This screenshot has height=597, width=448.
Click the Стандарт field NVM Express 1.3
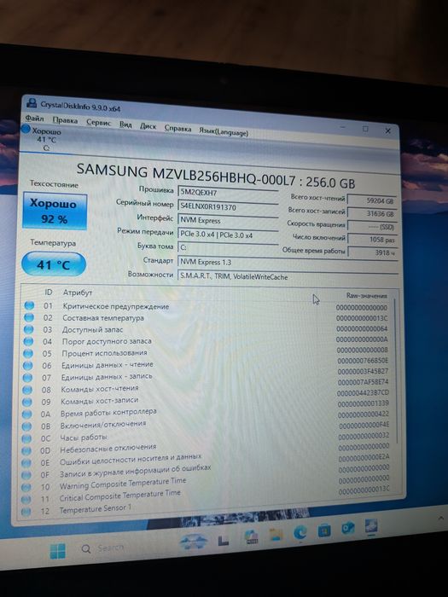288,262
